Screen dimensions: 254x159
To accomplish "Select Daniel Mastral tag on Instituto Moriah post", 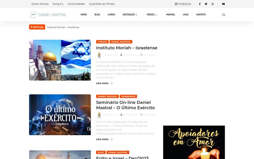I will 121,42.
